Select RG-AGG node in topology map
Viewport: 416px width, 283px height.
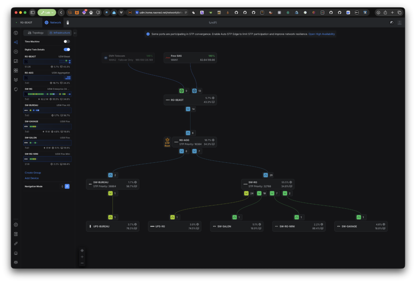click(x=195, y=142)
